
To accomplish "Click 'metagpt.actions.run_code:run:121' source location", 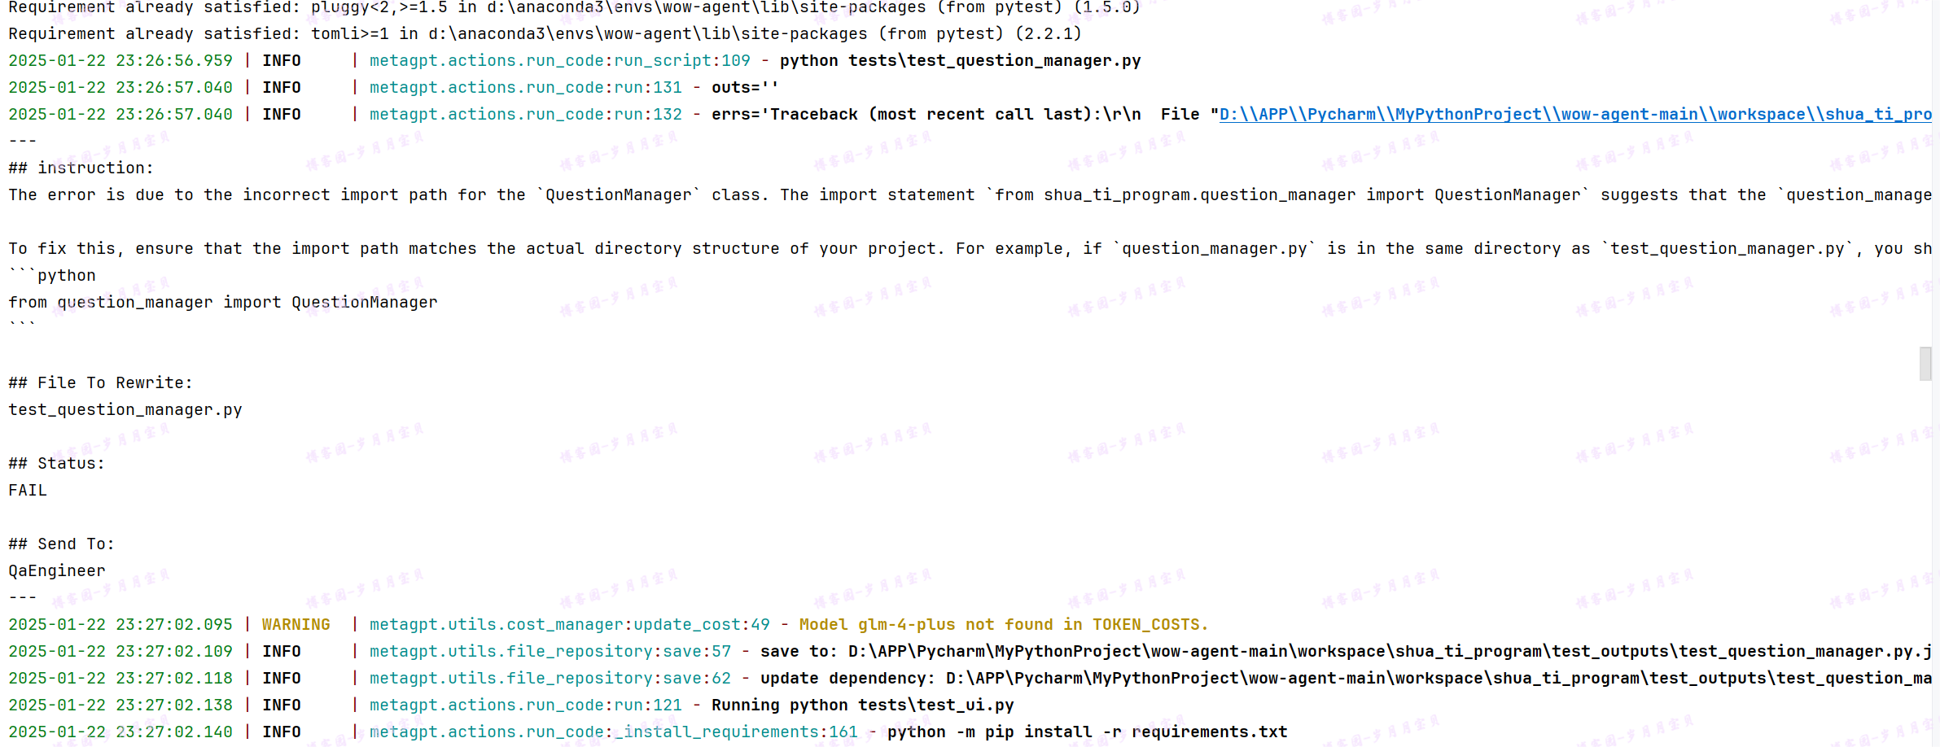I will [x=525, y=705].
